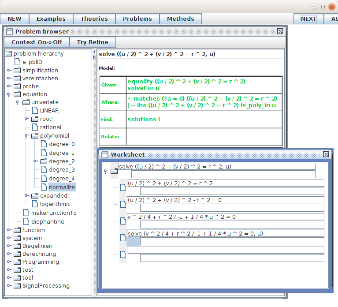Click the e_pblID document icon
This screenshot has height=307, width=338.
click(x=17, y=62)
